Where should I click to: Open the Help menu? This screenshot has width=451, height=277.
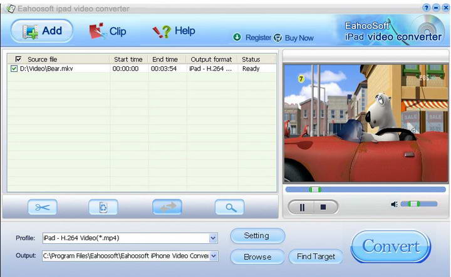coord(174,31)
